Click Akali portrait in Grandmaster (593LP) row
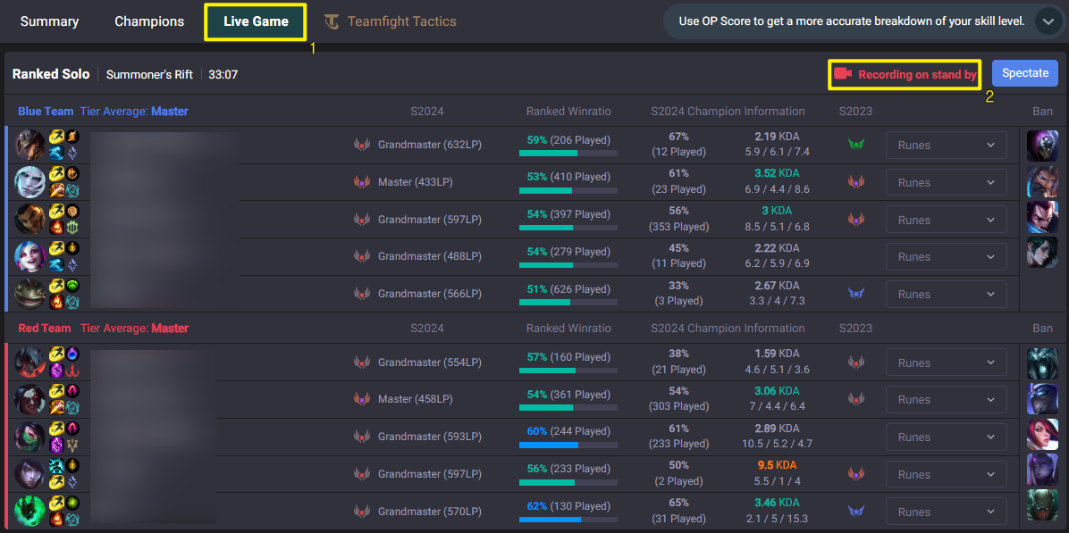Screen dimensions: 1069x533 30,437
